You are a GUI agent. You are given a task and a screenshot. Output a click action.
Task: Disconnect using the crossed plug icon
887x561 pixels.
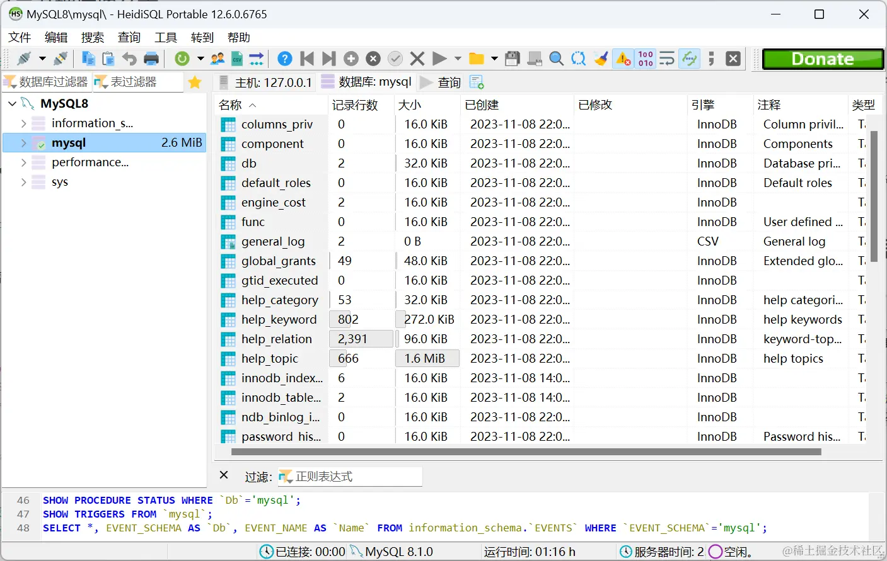[61, 59]
